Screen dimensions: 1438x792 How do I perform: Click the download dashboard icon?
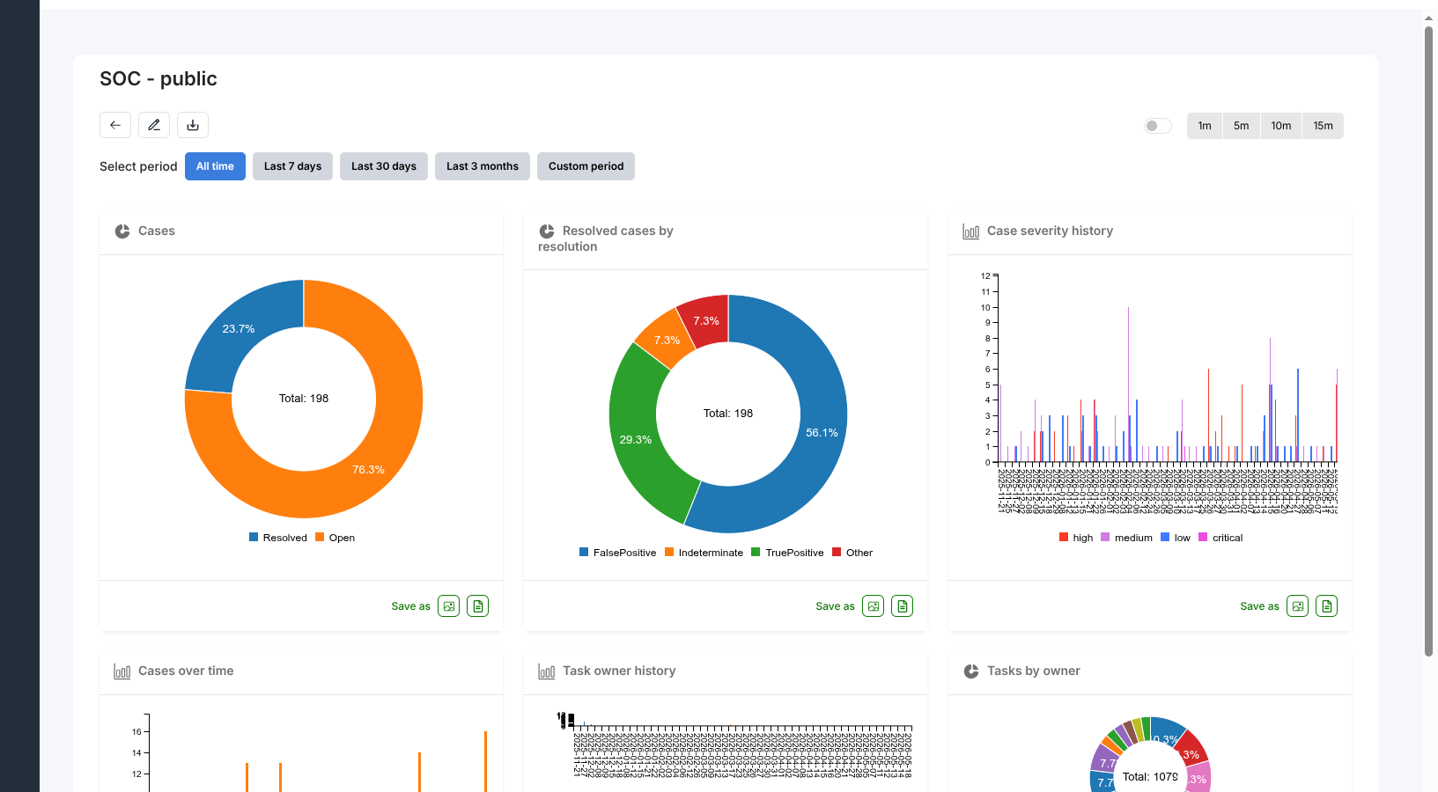(x=193, y=125)
